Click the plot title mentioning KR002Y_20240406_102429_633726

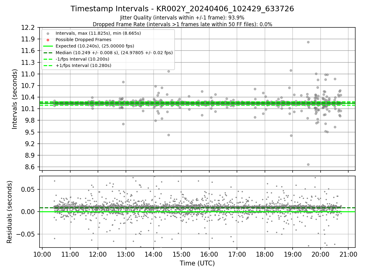(x=182, y=9)
